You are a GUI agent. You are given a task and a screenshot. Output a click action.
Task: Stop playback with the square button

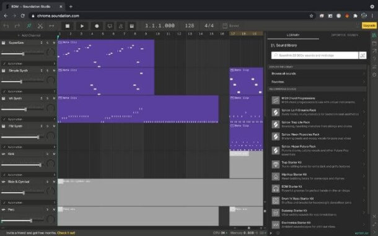(x=68, y=26)
